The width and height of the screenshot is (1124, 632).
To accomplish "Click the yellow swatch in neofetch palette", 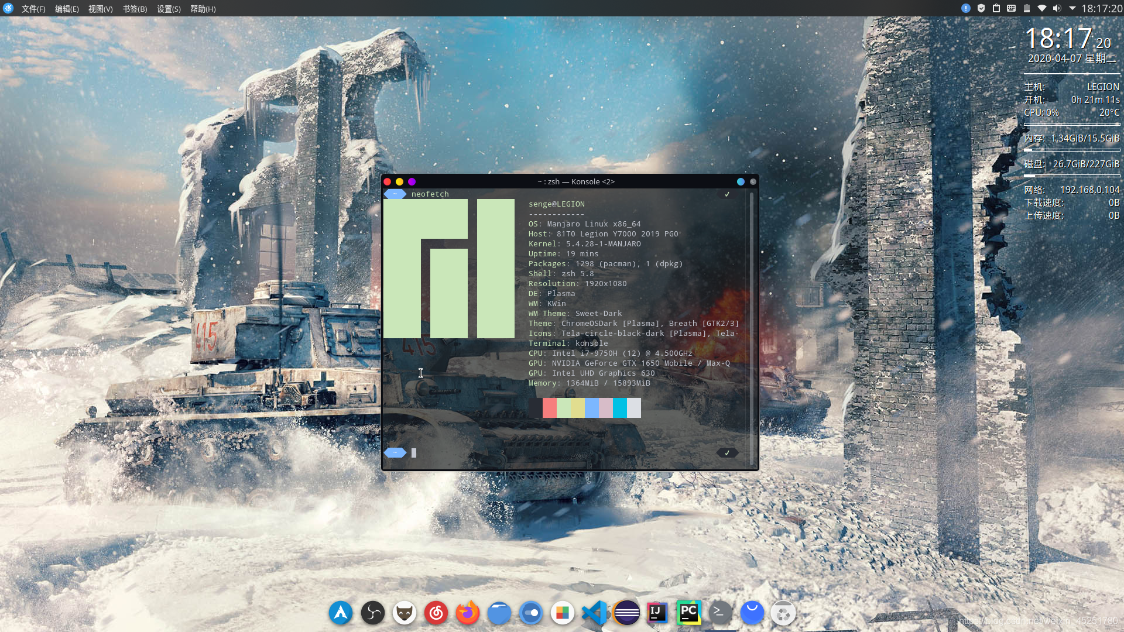I will 578,408.
